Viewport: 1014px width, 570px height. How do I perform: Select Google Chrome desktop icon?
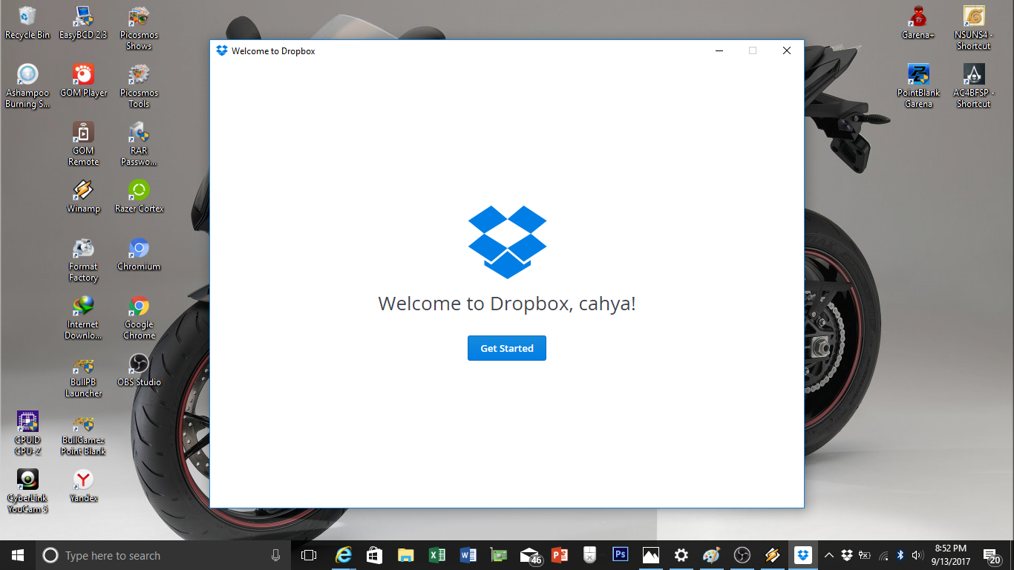pos(139,318)
